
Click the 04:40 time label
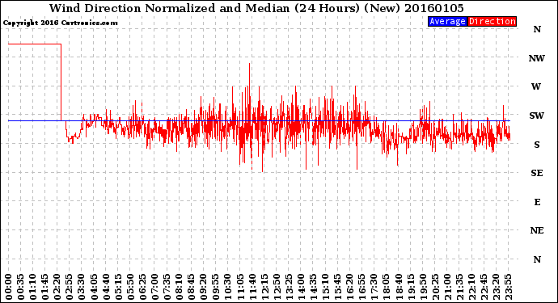point(106,287)
